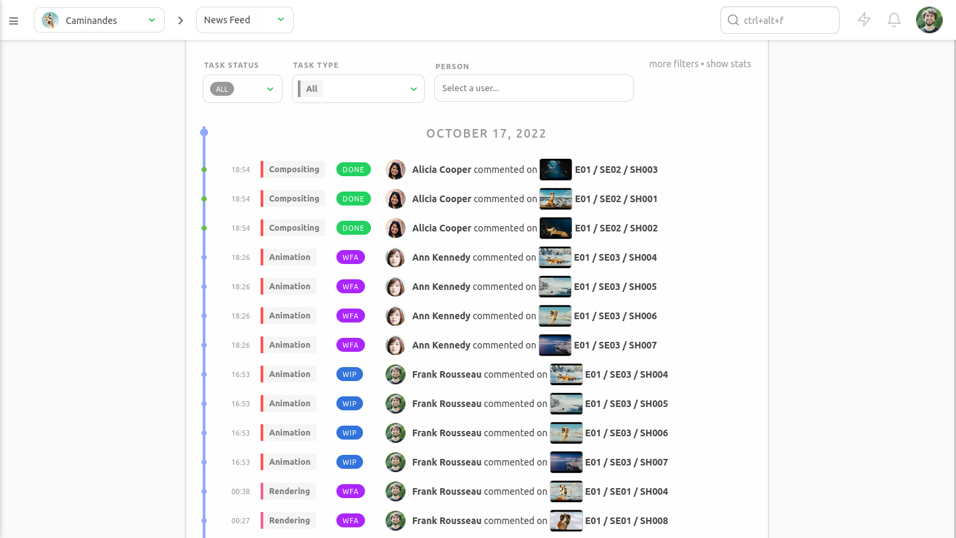Click the show stats link
Screen dimensions: 956x538
(729, 64)
